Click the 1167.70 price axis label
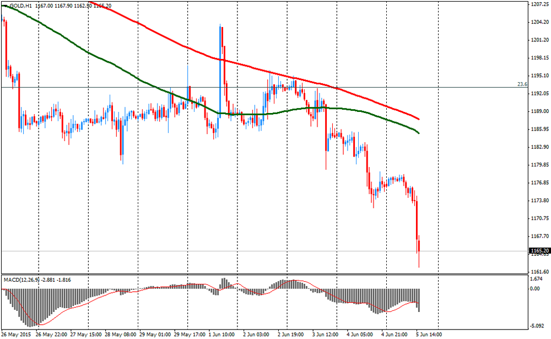The image size is (551, 339). (x=540, y=236)
